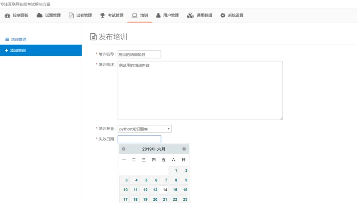Click the 六 weekday header in calendar
Screen dimensions: 357x203
pos(174,160)
